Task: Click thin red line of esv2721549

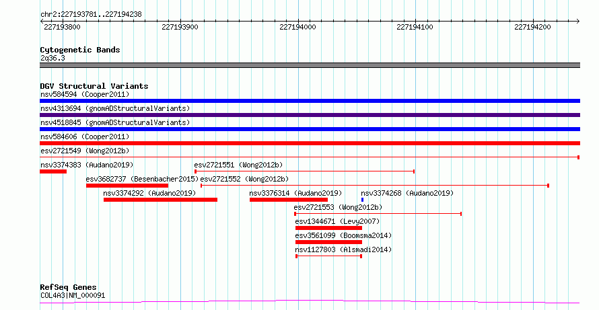Action: (x=310, y=157)
